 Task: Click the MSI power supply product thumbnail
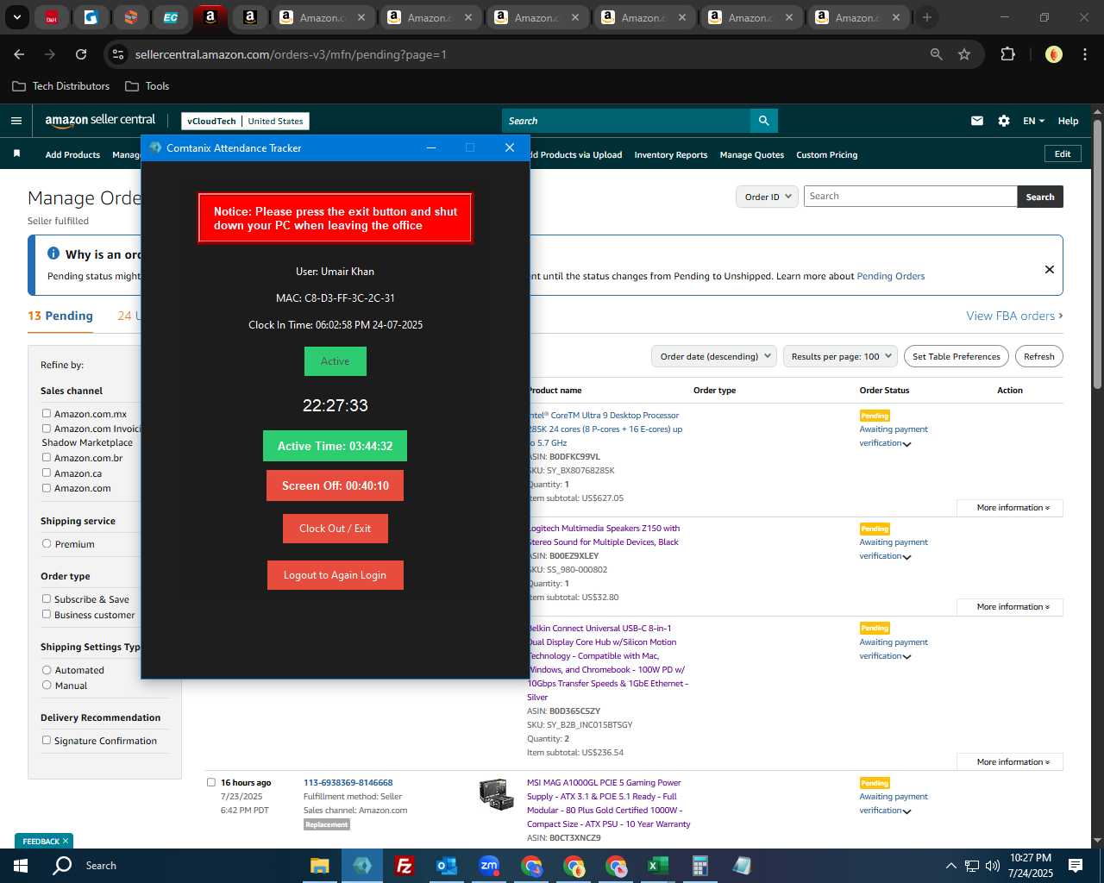(x=497, y=793)
